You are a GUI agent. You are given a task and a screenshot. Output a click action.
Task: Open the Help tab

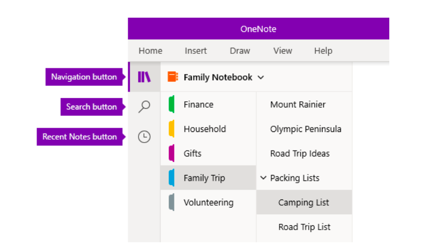[x=323, y=50]
